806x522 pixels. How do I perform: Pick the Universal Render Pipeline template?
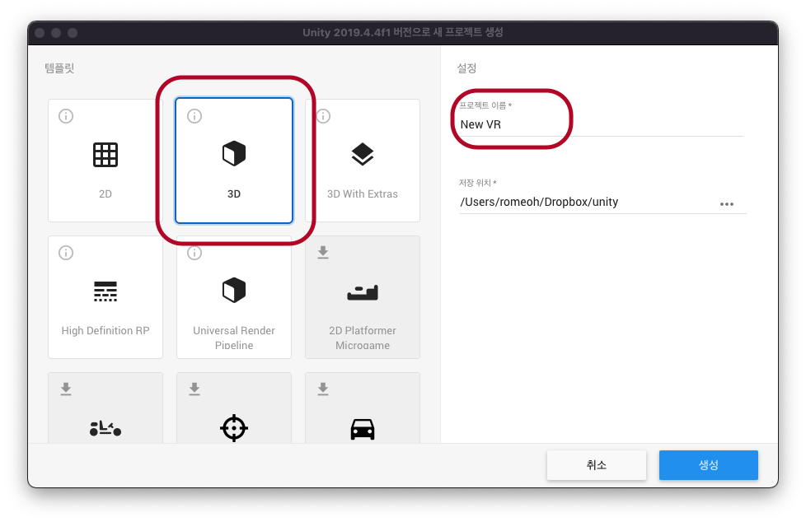click(x=234, y=297)
